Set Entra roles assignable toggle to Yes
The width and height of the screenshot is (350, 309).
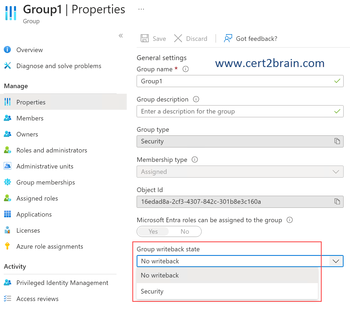click(x=153, y=231)
